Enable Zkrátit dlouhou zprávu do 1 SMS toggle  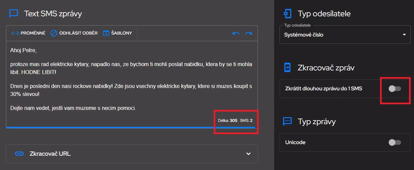point(395,89)
